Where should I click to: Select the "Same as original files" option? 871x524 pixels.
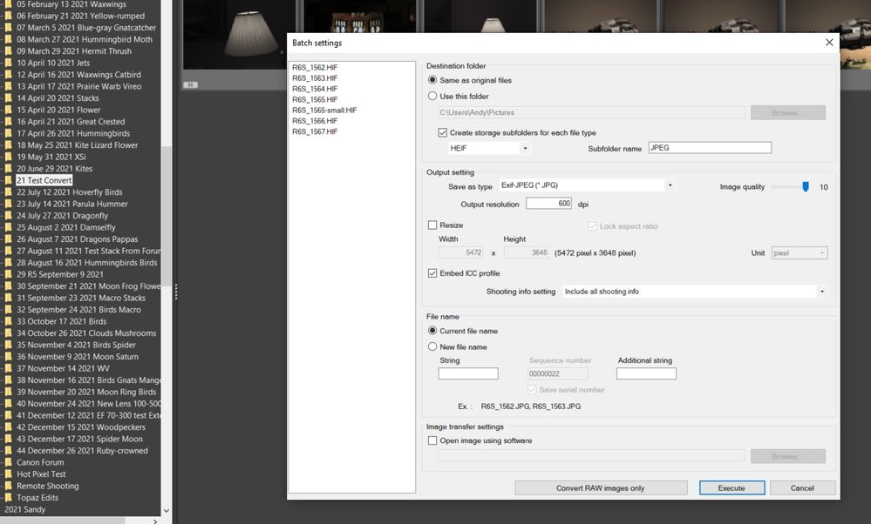432,81
